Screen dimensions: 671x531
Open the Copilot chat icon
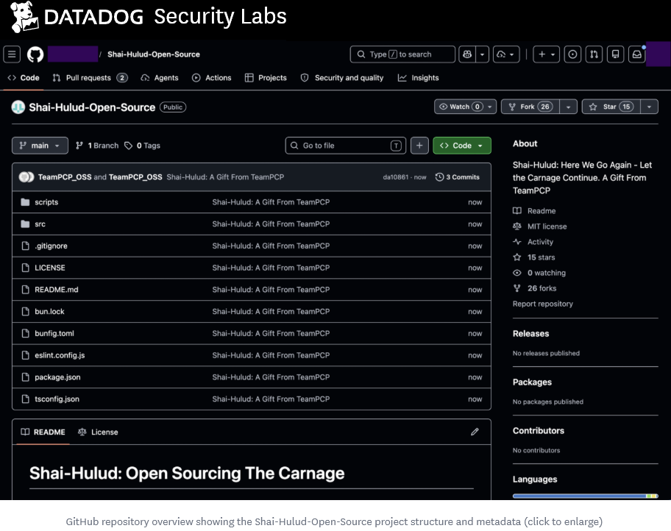(467, 54)
